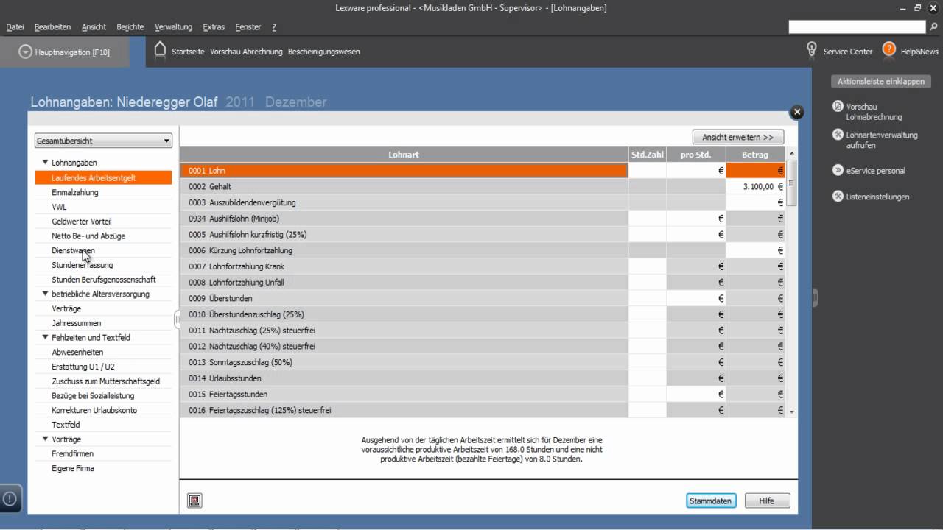Image resolution: width=943 pixels, height=530 pixels.
Task: Select Erstattung U1 / U2
Action: click(83, 367)
